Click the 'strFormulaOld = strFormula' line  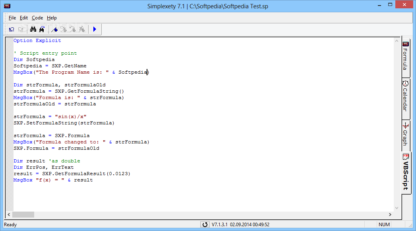click(55, 104)
